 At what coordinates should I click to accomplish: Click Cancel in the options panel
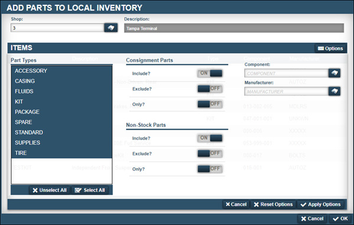tap(236, 204)
